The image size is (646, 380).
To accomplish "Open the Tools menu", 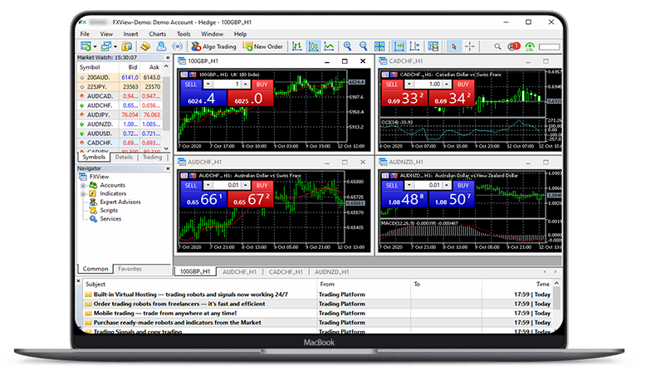I will point(184,34).
